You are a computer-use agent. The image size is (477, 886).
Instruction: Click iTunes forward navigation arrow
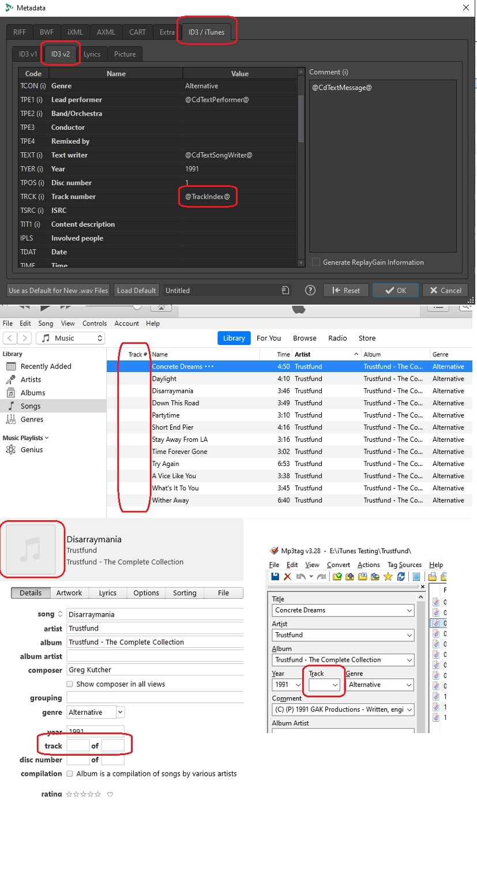[x=25, y=338]
